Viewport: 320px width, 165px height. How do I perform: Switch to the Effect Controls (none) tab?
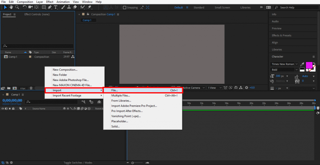[x=37, y=14]
